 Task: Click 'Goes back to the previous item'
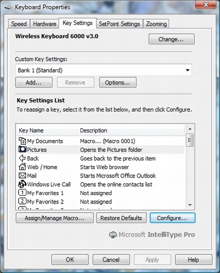coord(118,158)
